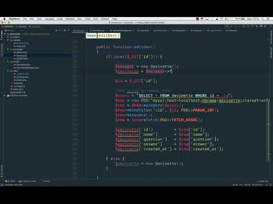Image resolution: width=273 pixels, height=204 pixels.
Task: Collapse the model folder
Action: [8, 62]
